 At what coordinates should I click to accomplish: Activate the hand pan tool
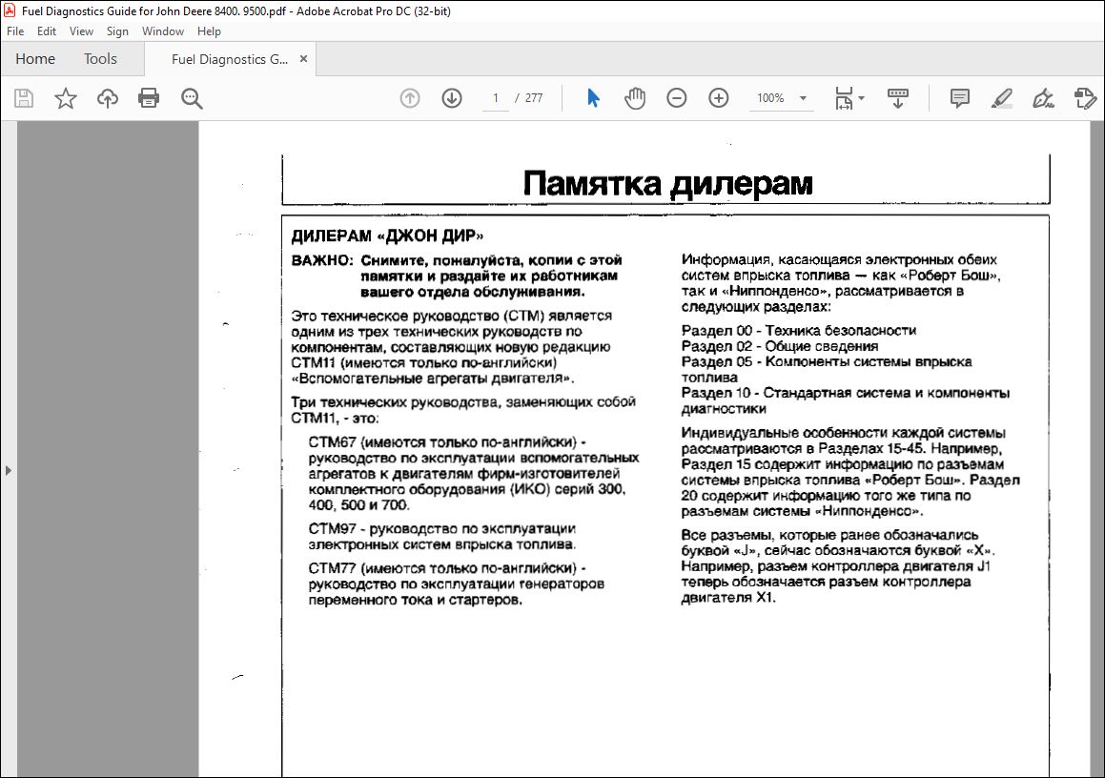[x=635, y=98]
